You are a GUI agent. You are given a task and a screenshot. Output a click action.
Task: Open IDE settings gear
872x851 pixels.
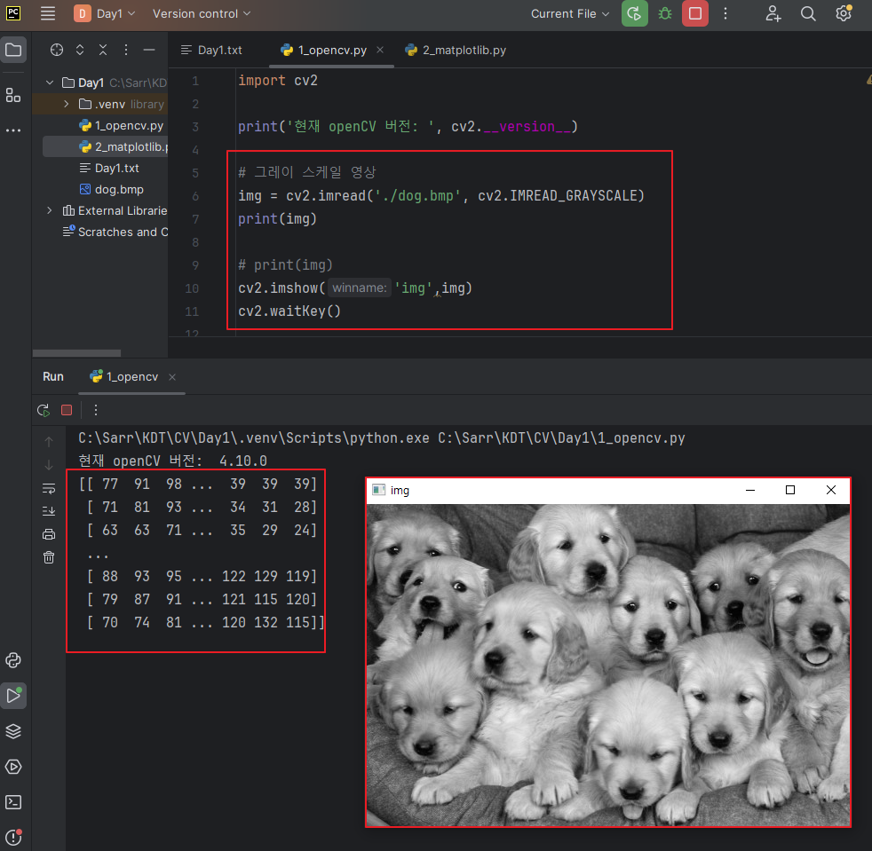pyautogui.click(x=844, y=13)
